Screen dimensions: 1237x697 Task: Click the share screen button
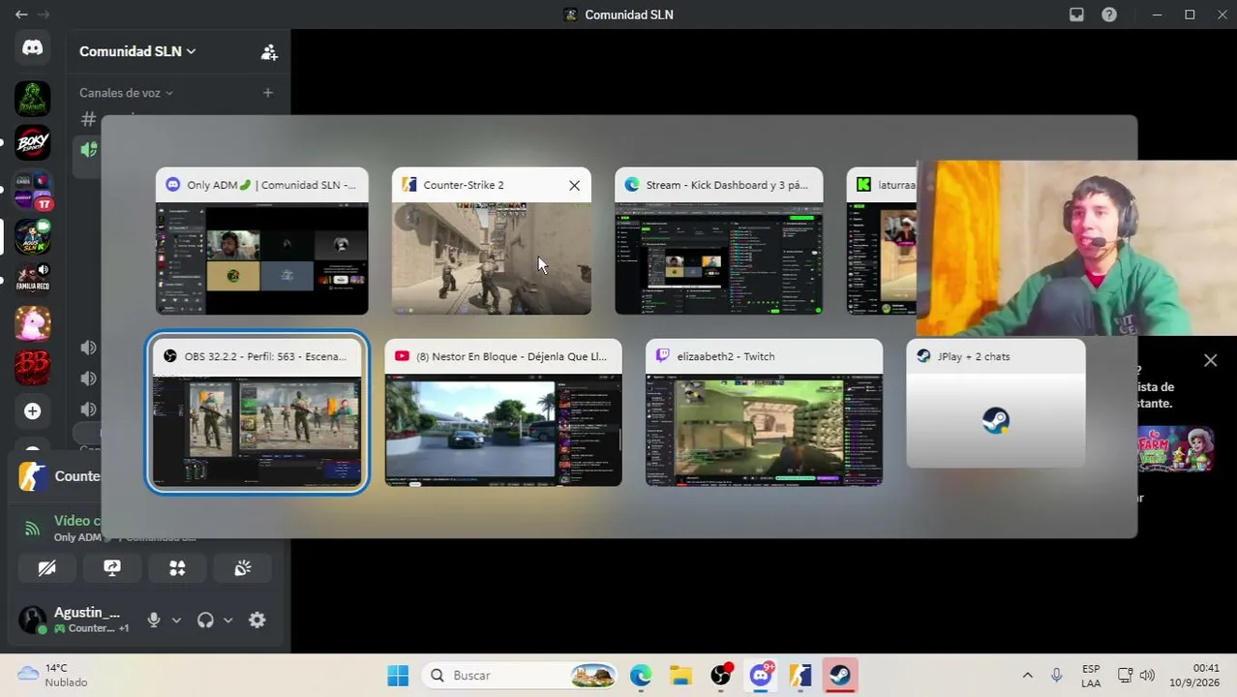[x=112, y=568]
